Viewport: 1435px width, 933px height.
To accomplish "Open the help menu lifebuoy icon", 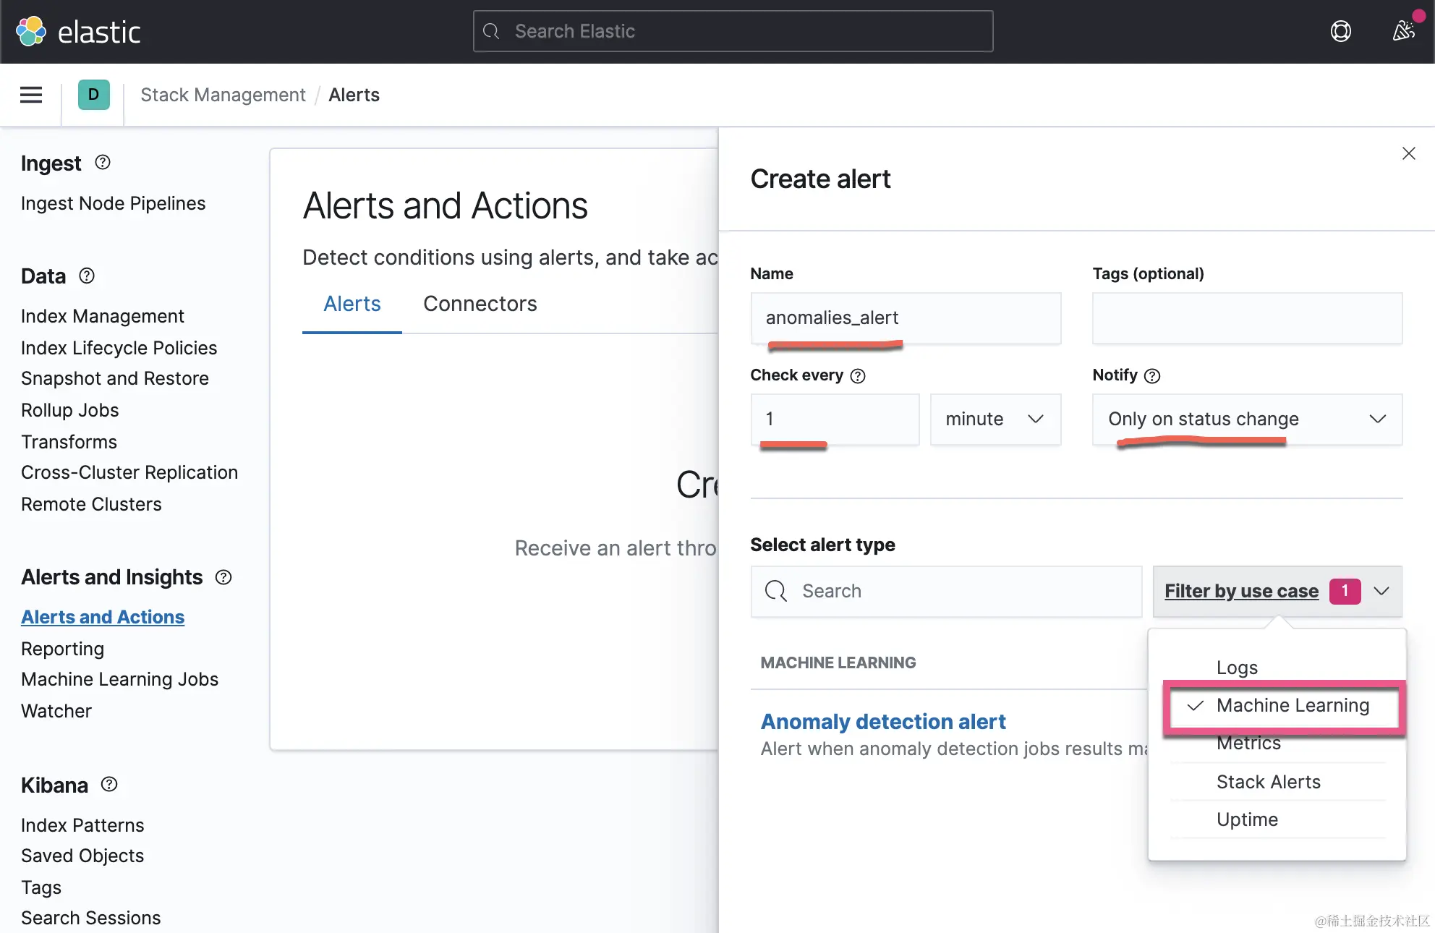I will click(1340, 31).
